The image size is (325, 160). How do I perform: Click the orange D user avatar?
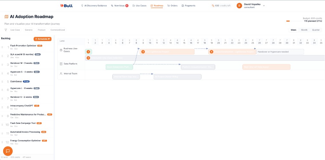click(239, 6)
